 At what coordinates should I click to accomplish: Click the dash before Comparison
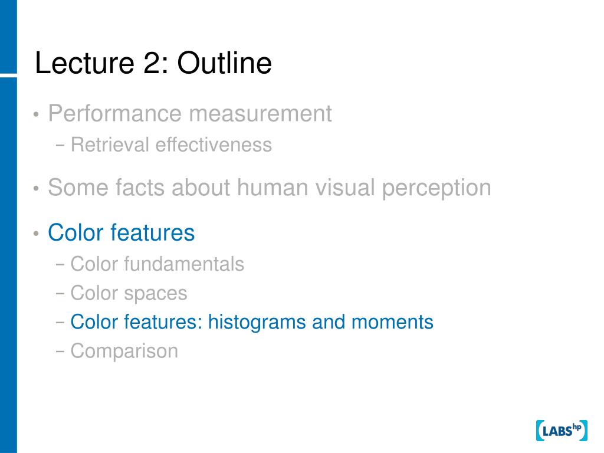pos(60,352)
